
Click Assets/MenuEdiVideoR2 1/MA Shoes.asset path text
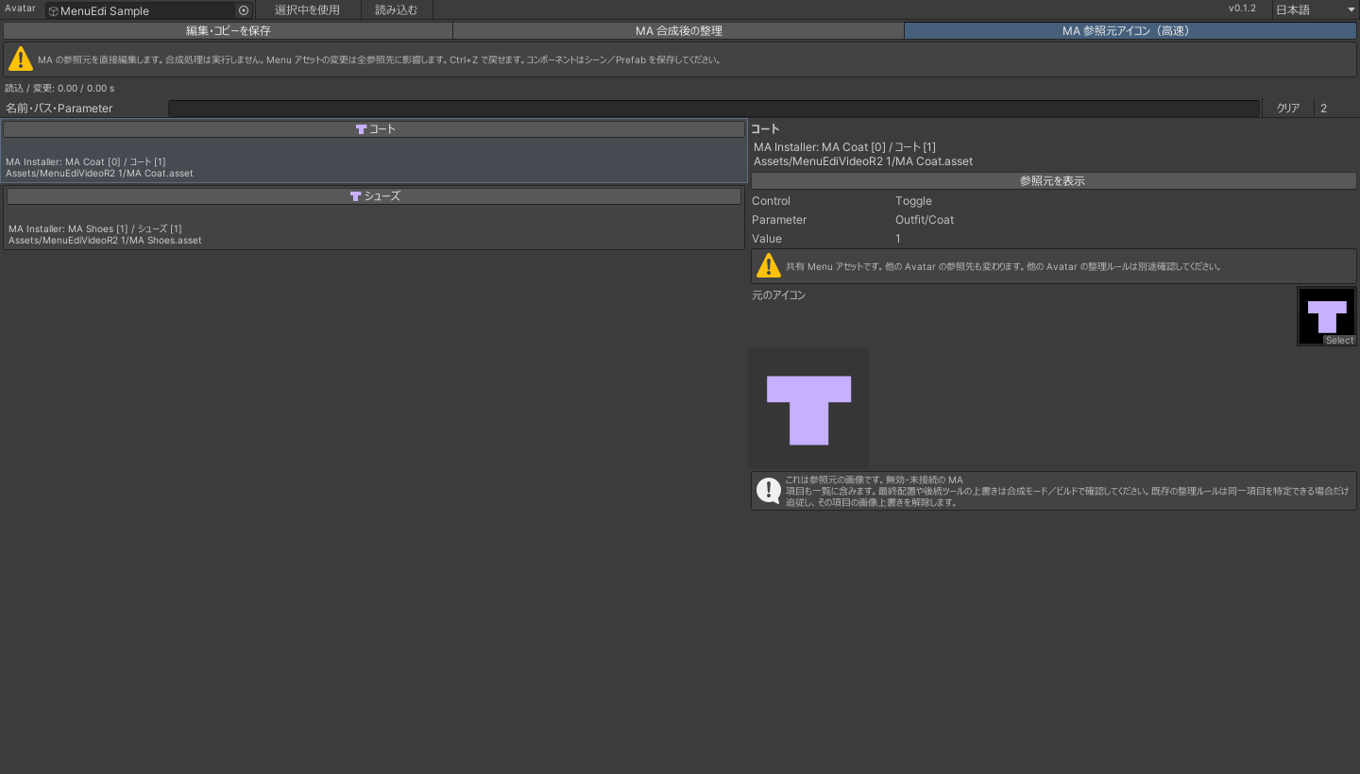105,241
